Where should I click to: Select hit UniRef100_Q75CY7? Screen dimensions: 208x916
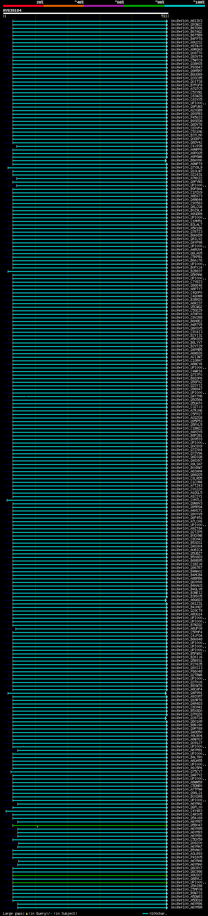187,772
